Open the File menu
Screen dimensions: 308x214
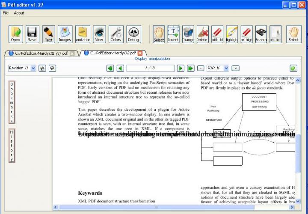6,13
